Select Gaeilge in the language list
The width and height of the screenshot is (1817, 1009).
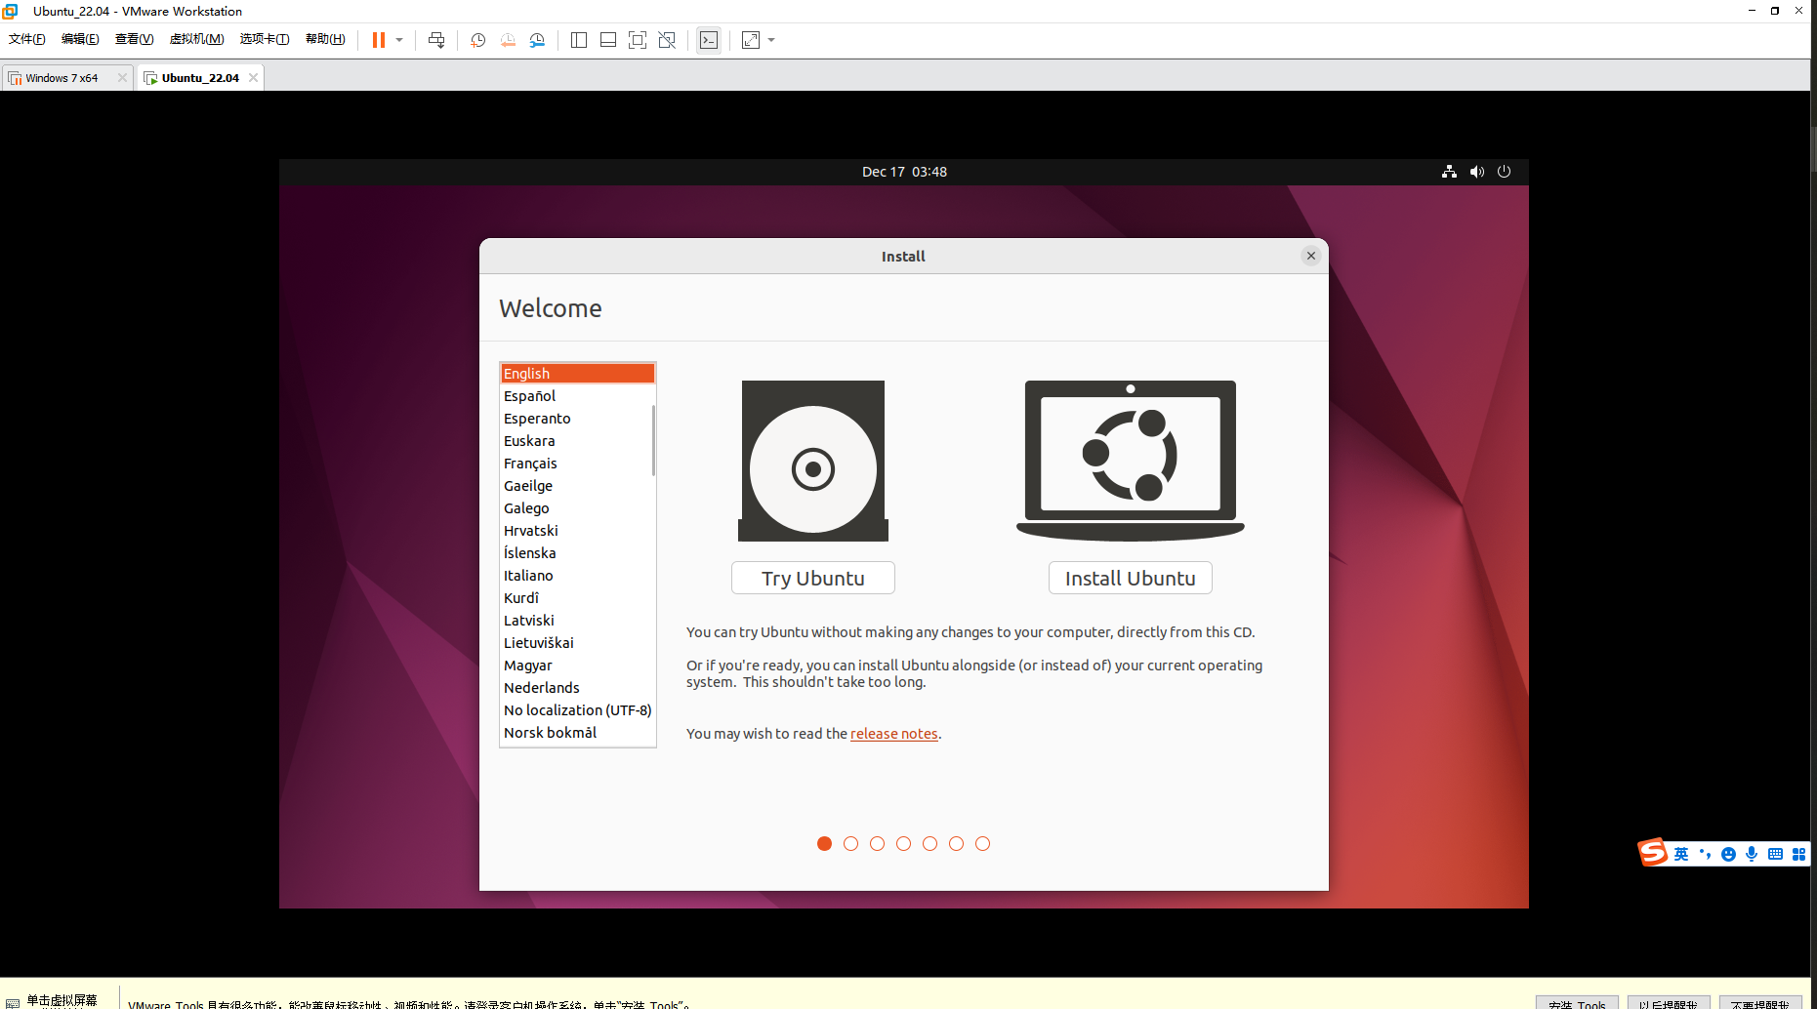(x=577, y=486)
